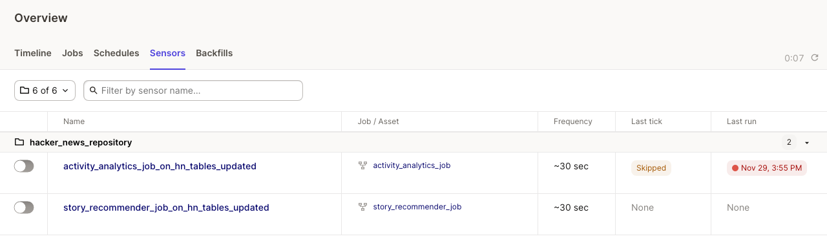Switch to the Timeline tab

(x=33, y=53)
